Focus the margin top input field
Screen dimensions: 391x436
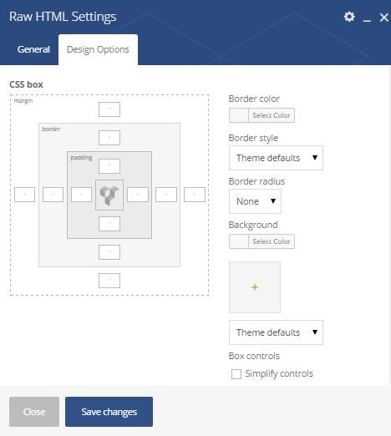point(109,109)
